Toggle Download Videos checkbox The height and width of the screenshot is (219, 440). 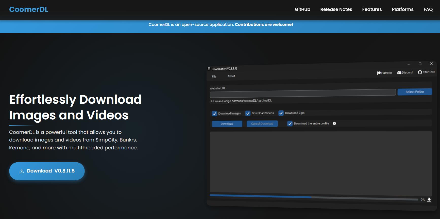click(x=248, y=113)
